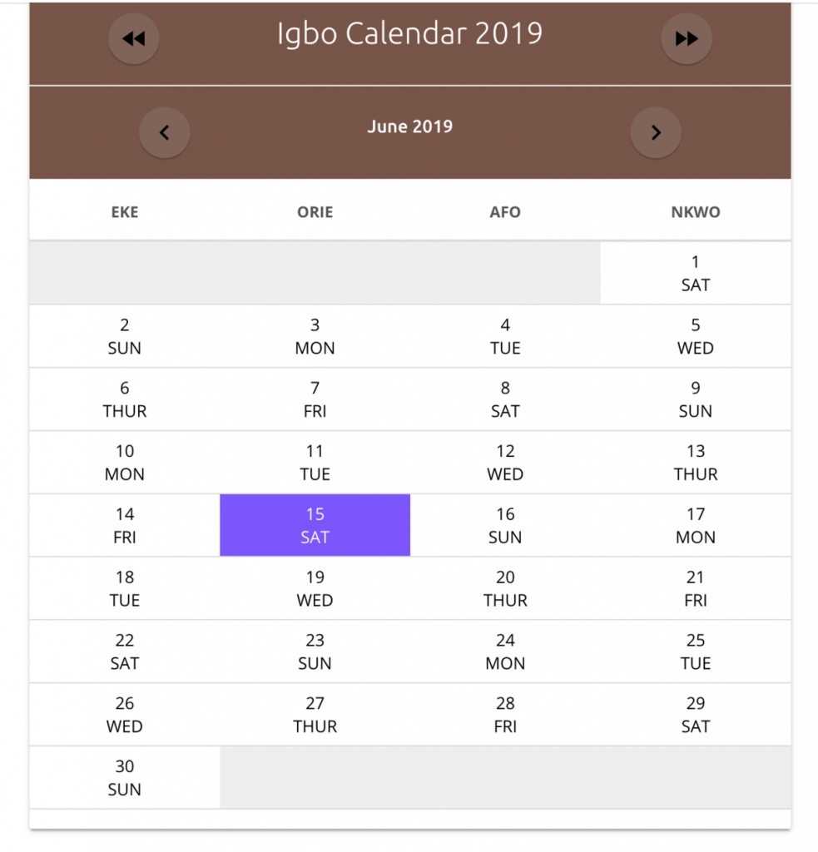Click the NKWO column header
This screenshot has width=818, height=852.
(x=695, y=212)
